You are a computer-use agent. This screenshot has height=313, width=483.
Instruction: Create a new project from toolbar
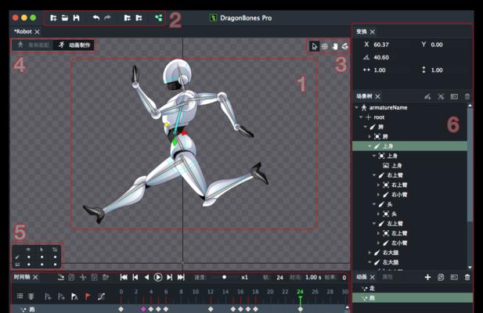pyautogui.click(x=53, y=18)
